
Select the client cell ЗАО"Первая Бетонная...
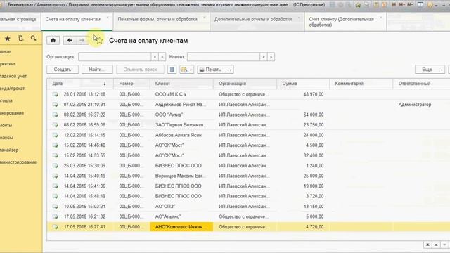click(181, 125)
